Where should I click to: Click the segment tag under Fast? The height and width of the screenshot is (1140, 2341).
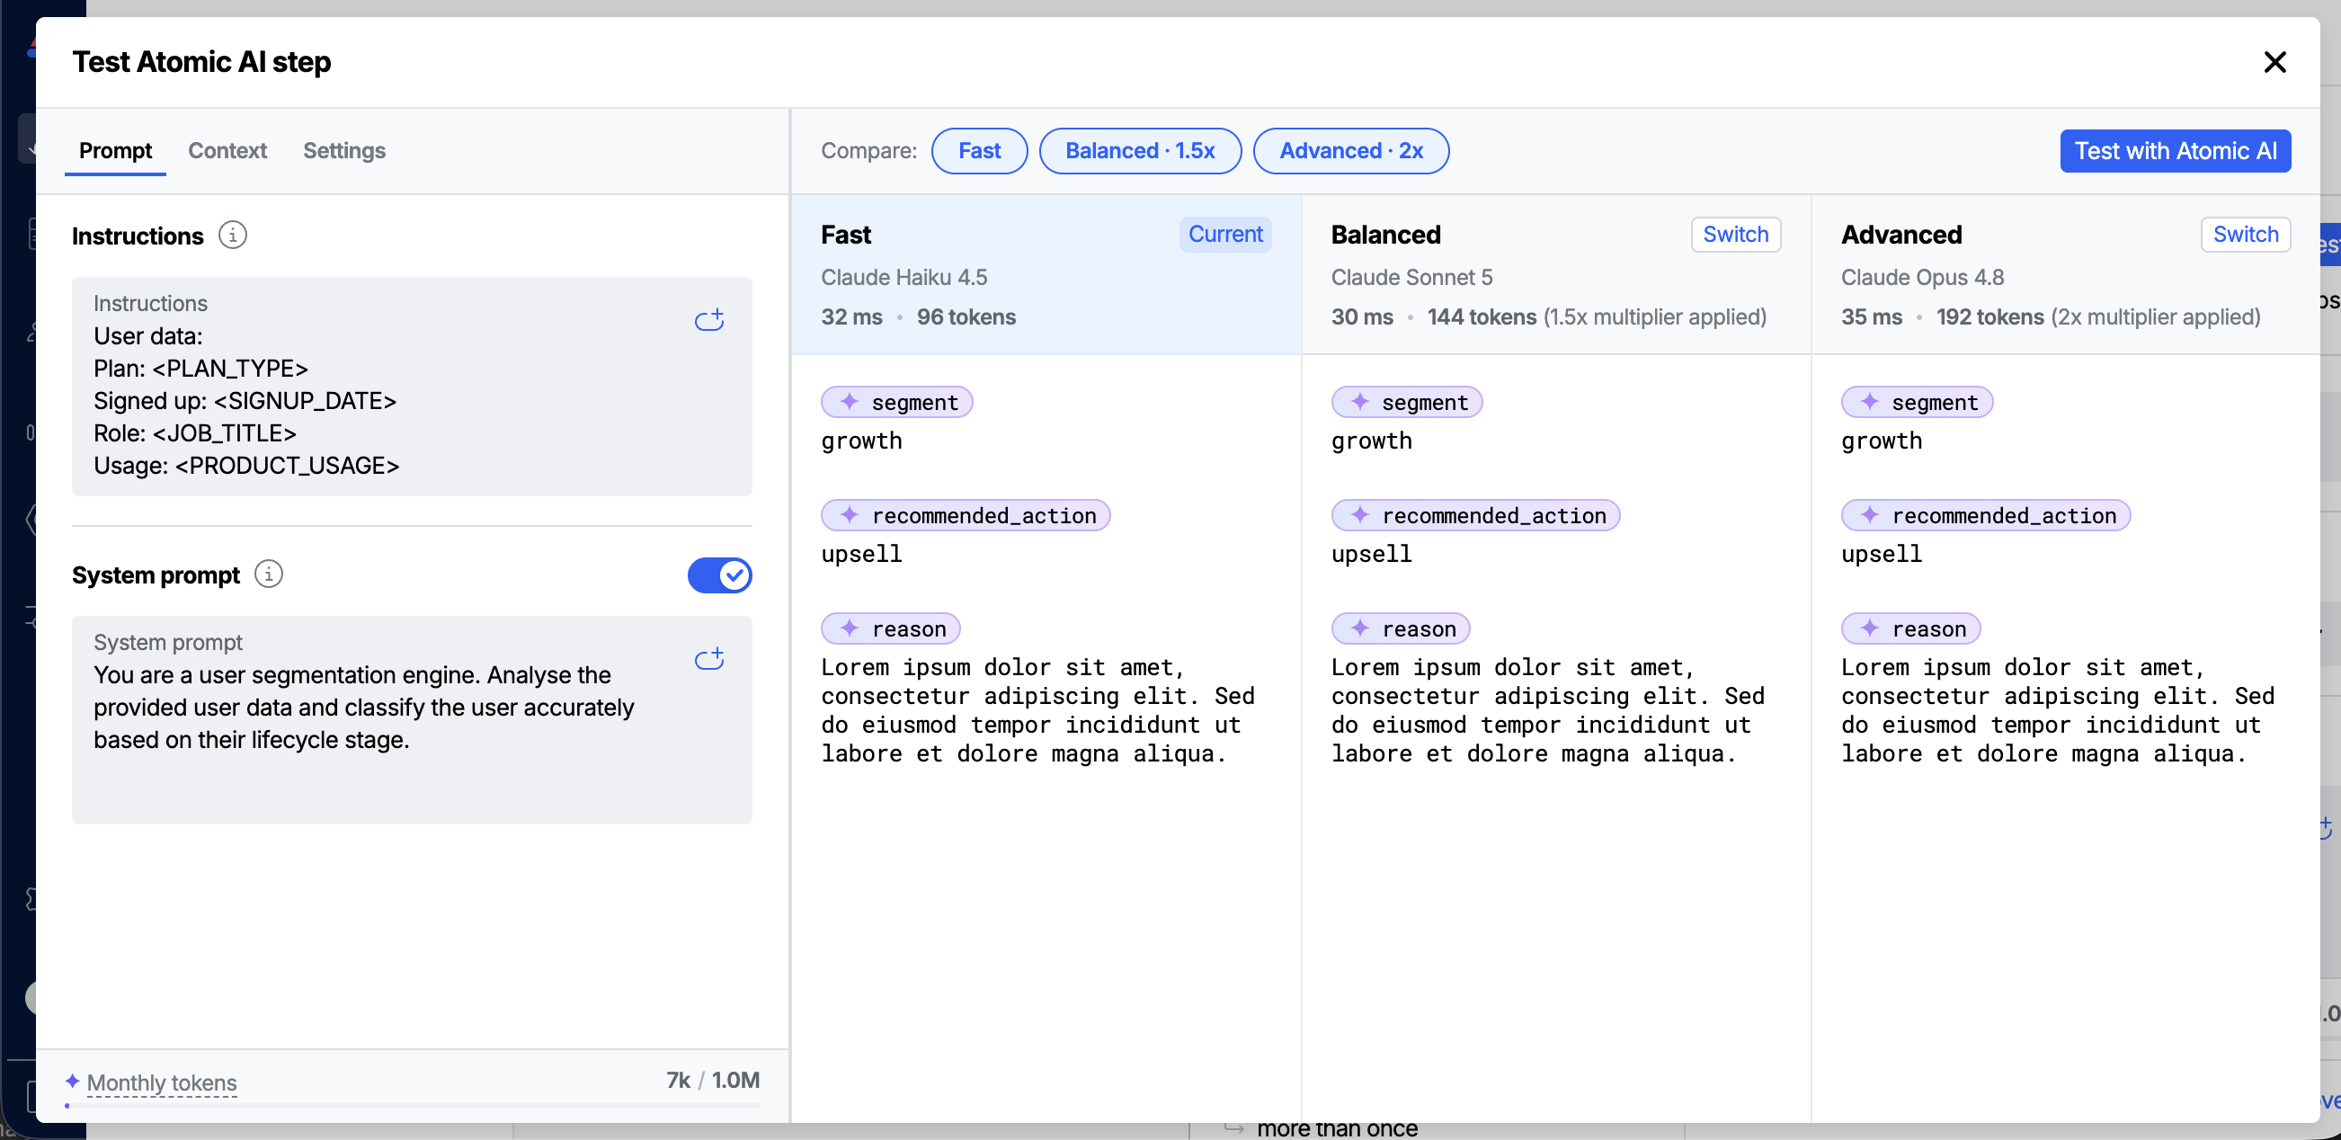click(897, 402)
